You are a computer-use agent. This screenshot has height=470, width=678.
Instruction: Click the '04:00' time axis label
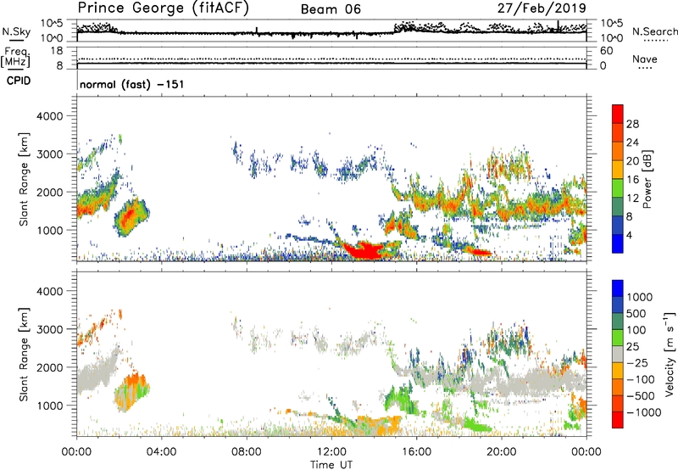161,452
